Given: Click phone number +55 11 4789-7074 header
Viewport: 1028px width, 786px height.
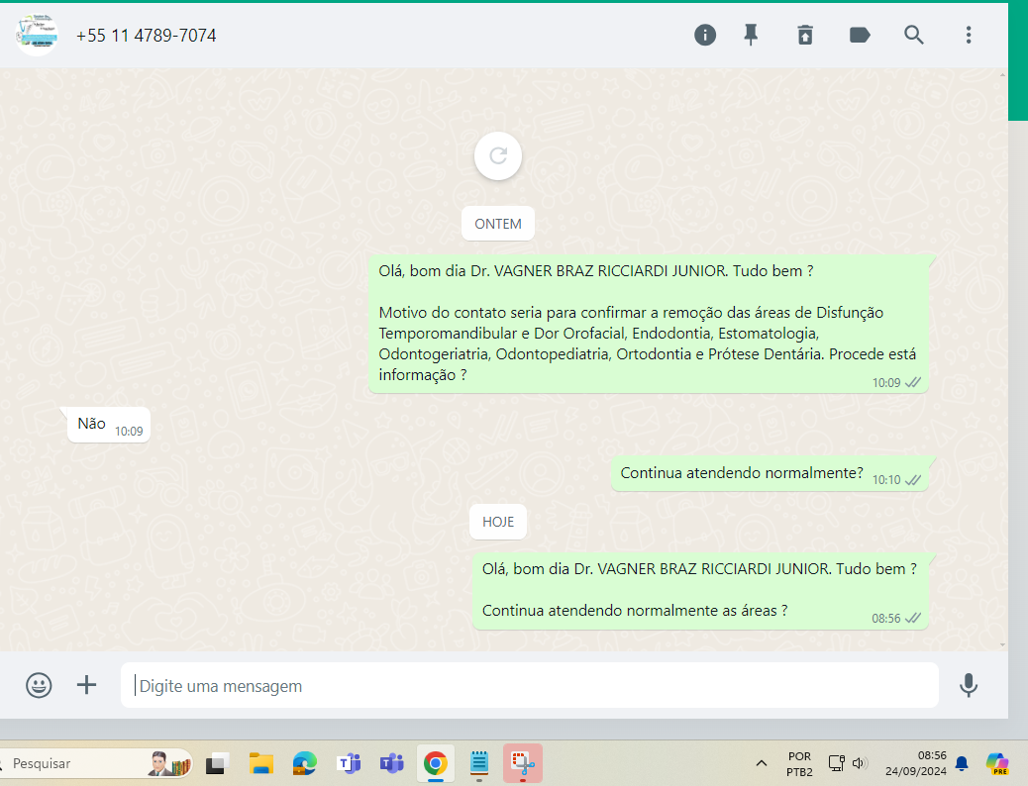Looking at the screenshot, I should 147,36.
